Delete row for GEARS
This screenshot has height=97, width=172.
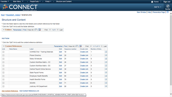click(x=106, y=83)
